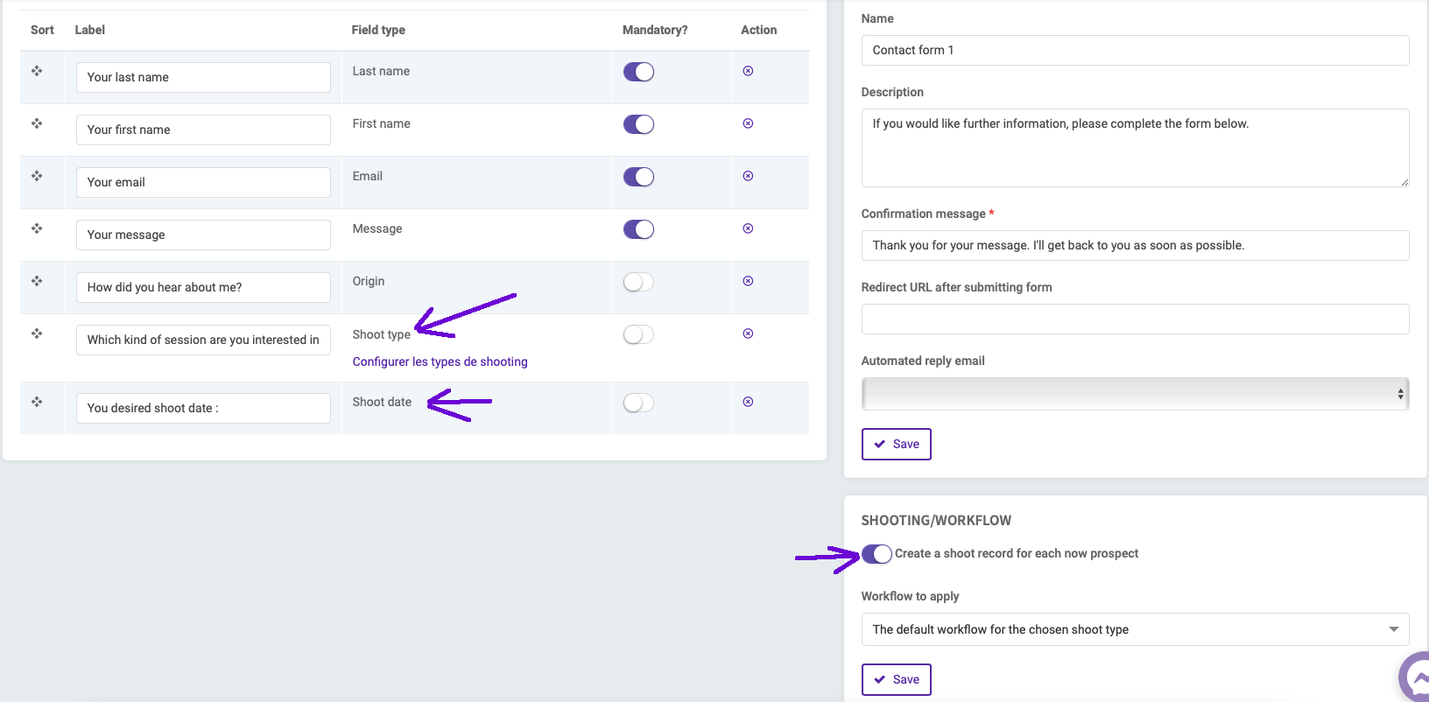This screenshot has height=702, width=1429.
Task: Make the Origin field mandatory
Action: pyautogui.click(x=638, y=282)
